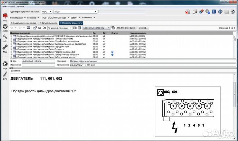Open the Справка menu

[x=20, y=6]
